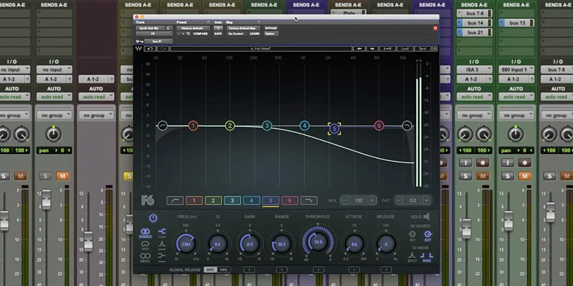Decrease MIX value with minus button
This screenshot has height=286, width=573.
(x=344, y=200)
